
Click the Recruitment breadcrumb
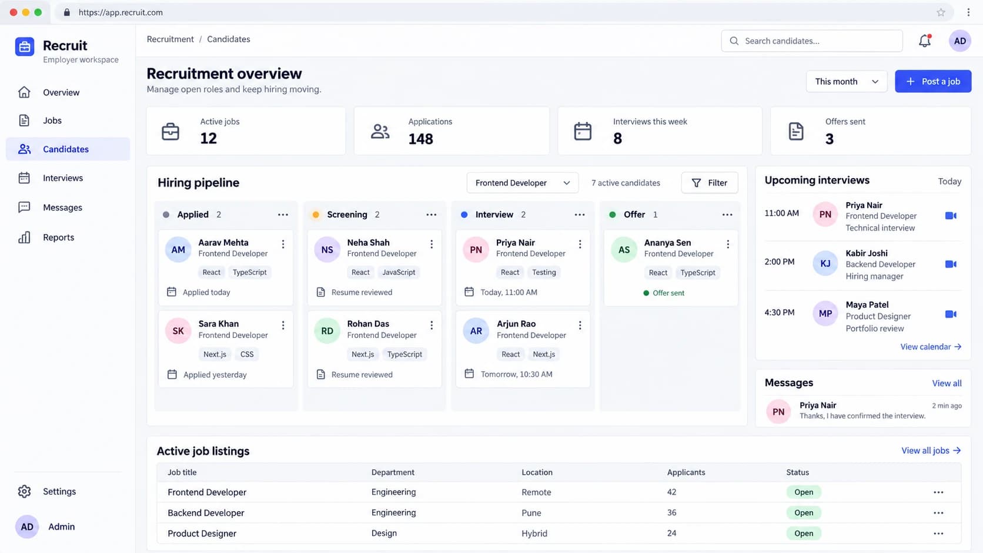[x=170, y=39]
